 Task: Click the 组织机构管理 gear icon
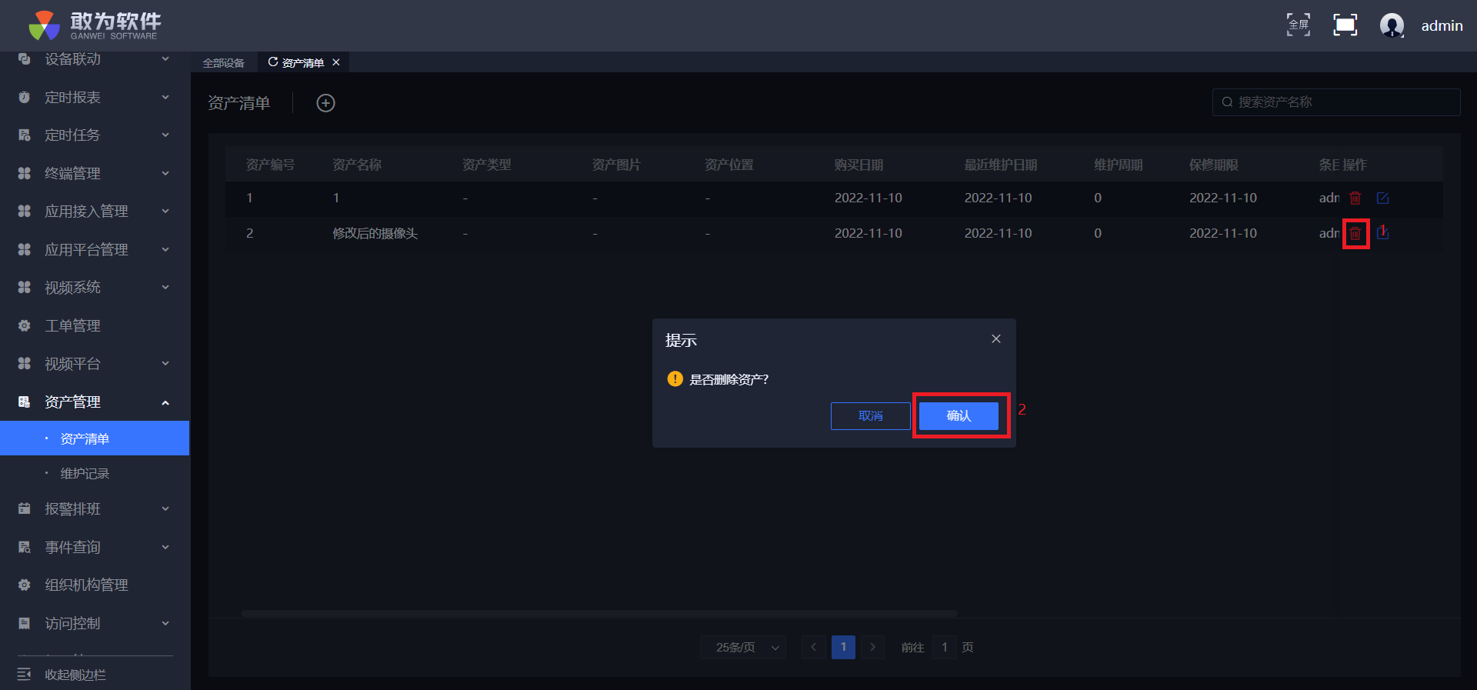point(24,585)
